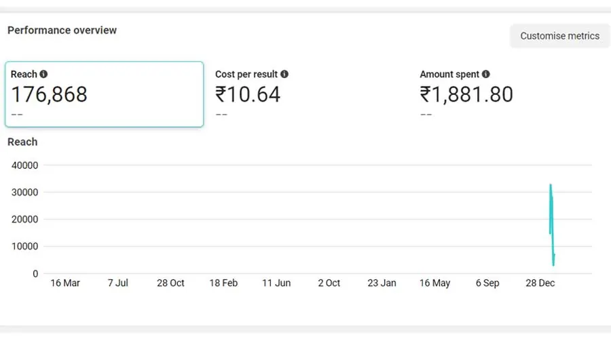Click the Performance overview heading
This screenshot has width=611, height=339.
click(62, 31)
